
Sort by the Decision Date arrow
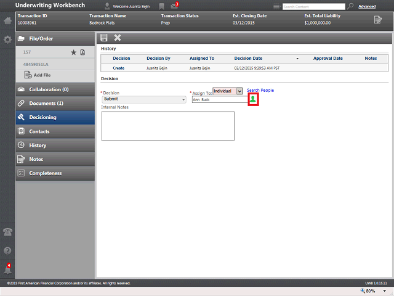tap(297, 59)
